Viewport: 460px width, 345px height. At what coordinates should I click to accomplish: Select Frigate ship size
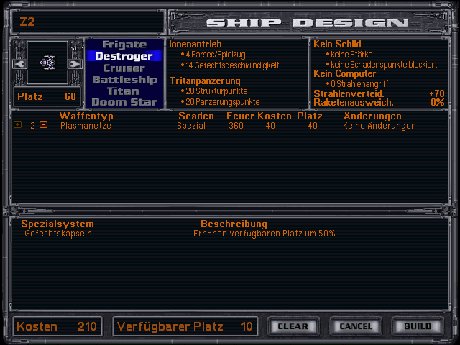point(124,45)
